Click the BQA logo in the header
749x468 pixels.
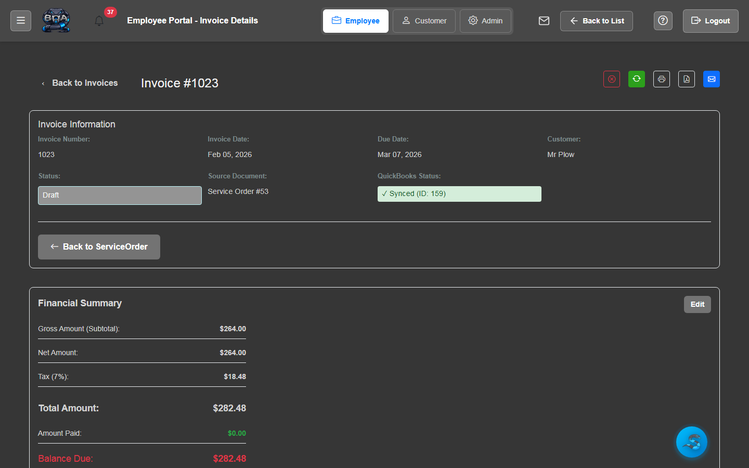pyautogui.click(x=56, y=20)
